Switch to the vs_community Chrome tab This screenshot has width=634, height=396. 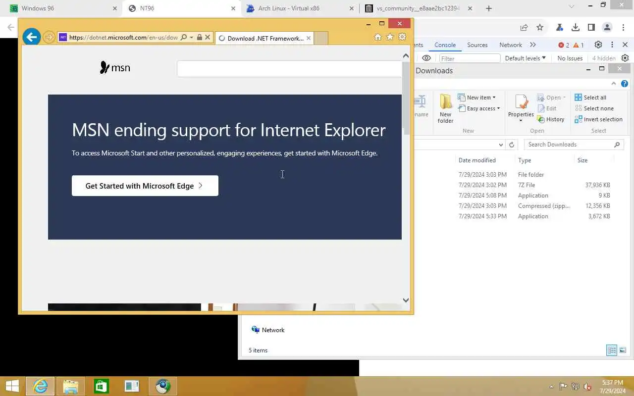click(x=419, y=8)
